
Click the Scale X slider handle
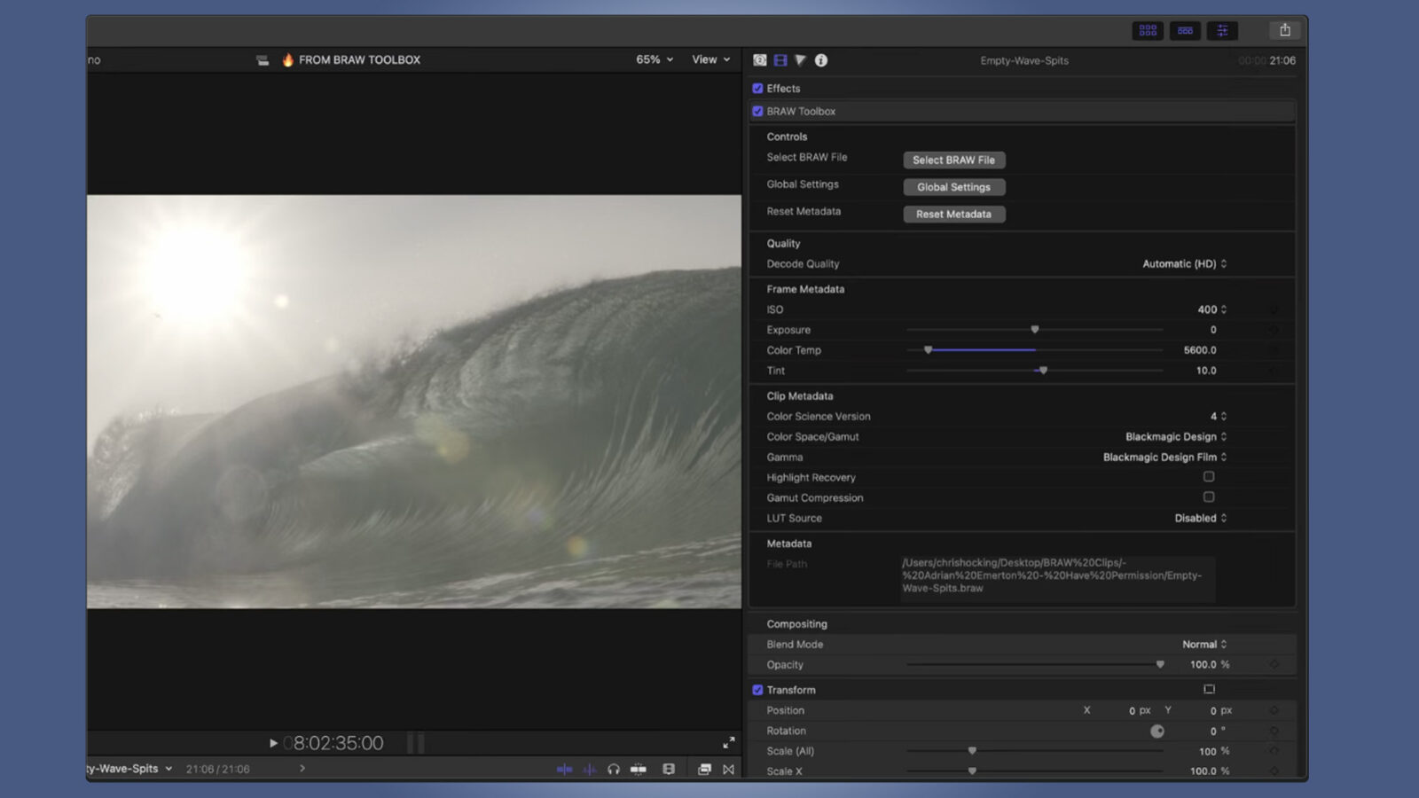pyautogui.click(x=973, y=771)
